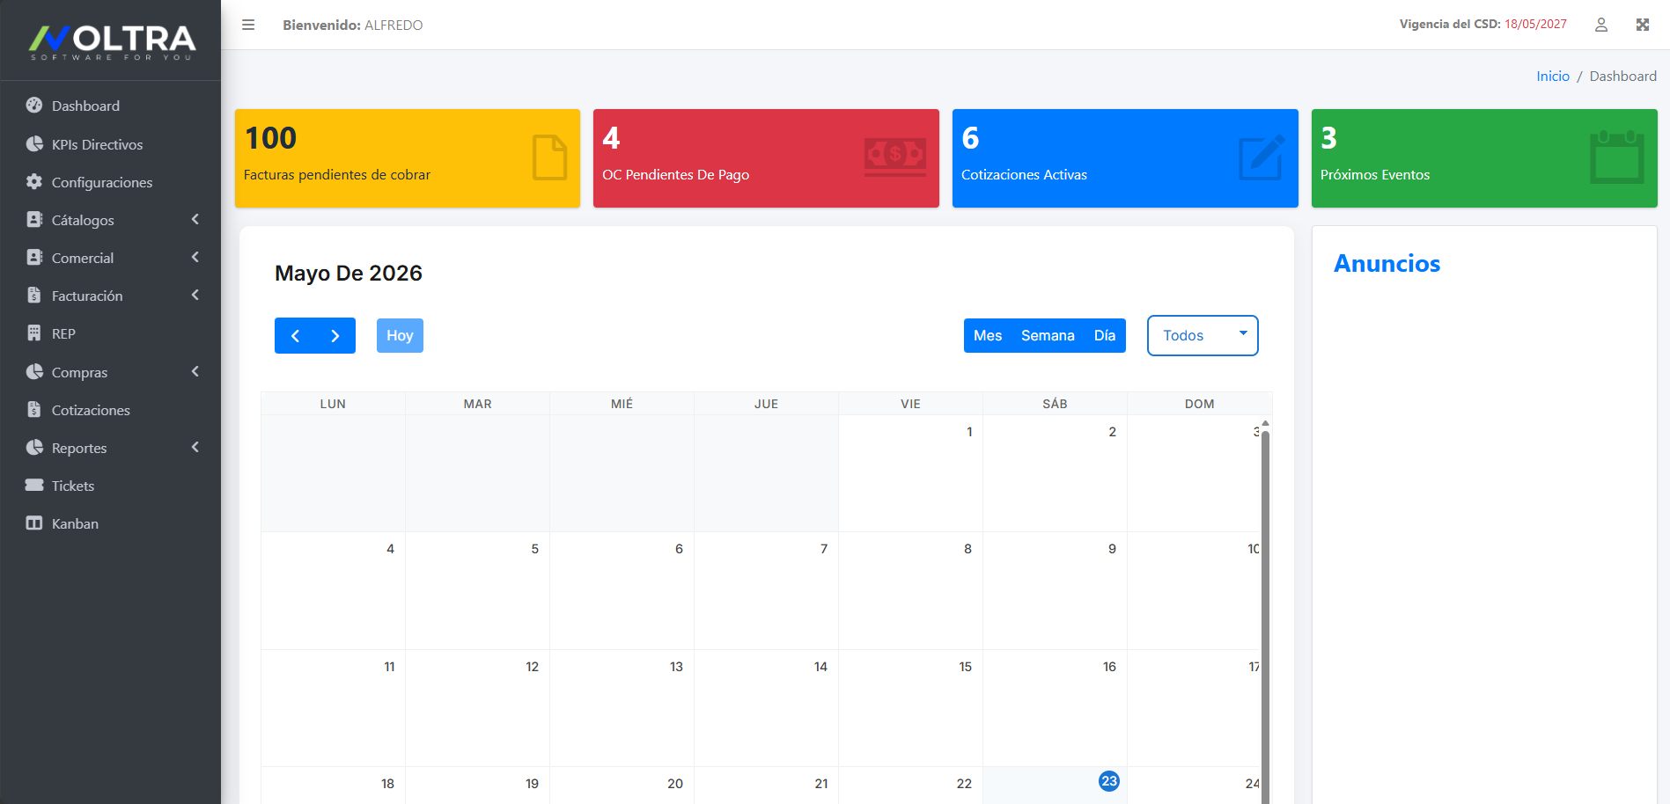Open Kanban menu item
Image resolution: width=1670 pixels, height=804 pixels.
(x=110, y=523)
